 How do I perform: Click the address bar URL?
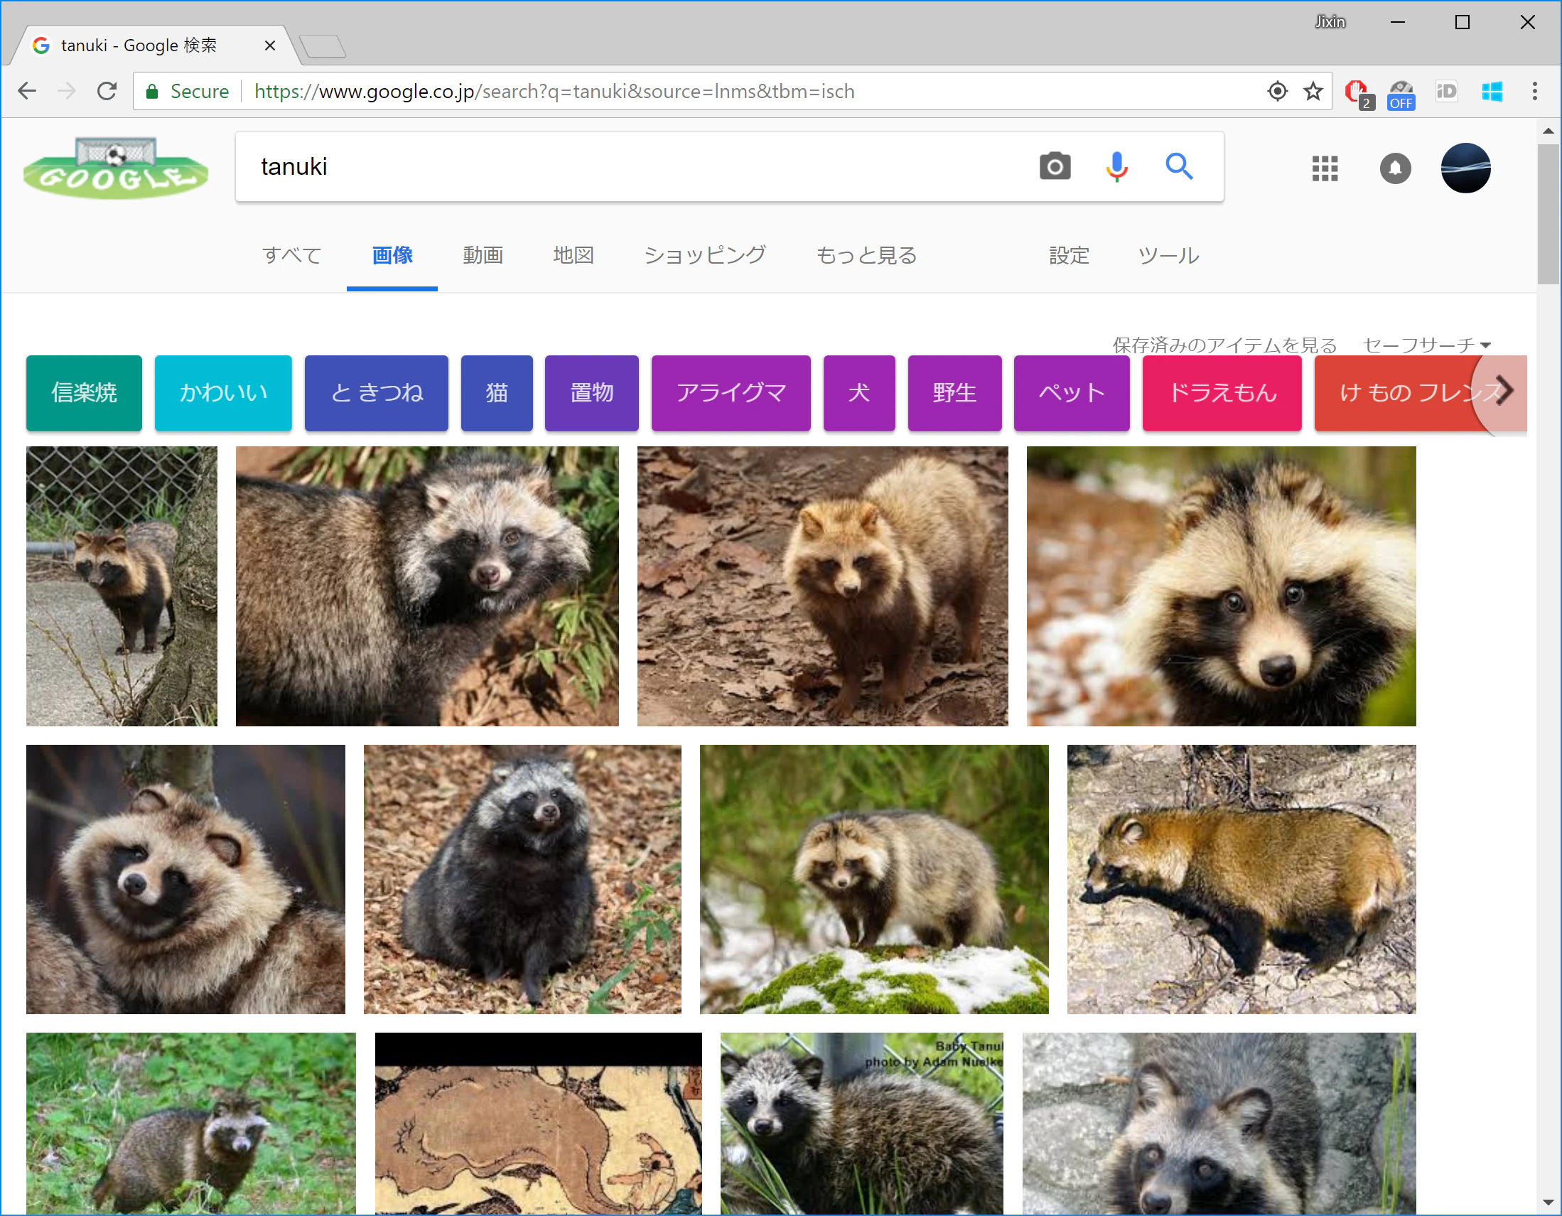click(x=554, y=92)
